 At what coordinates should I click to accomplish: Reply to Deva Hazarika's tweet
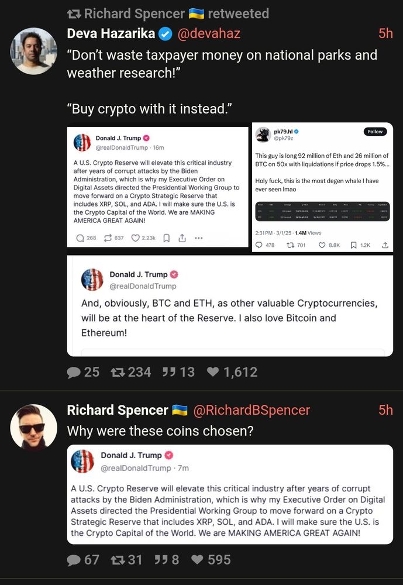click(x=73, y=371)
